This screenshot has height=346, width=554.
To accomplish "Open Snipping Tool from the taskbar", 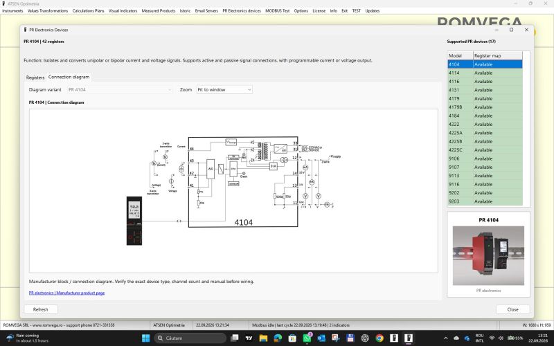I will click(336, 338).
